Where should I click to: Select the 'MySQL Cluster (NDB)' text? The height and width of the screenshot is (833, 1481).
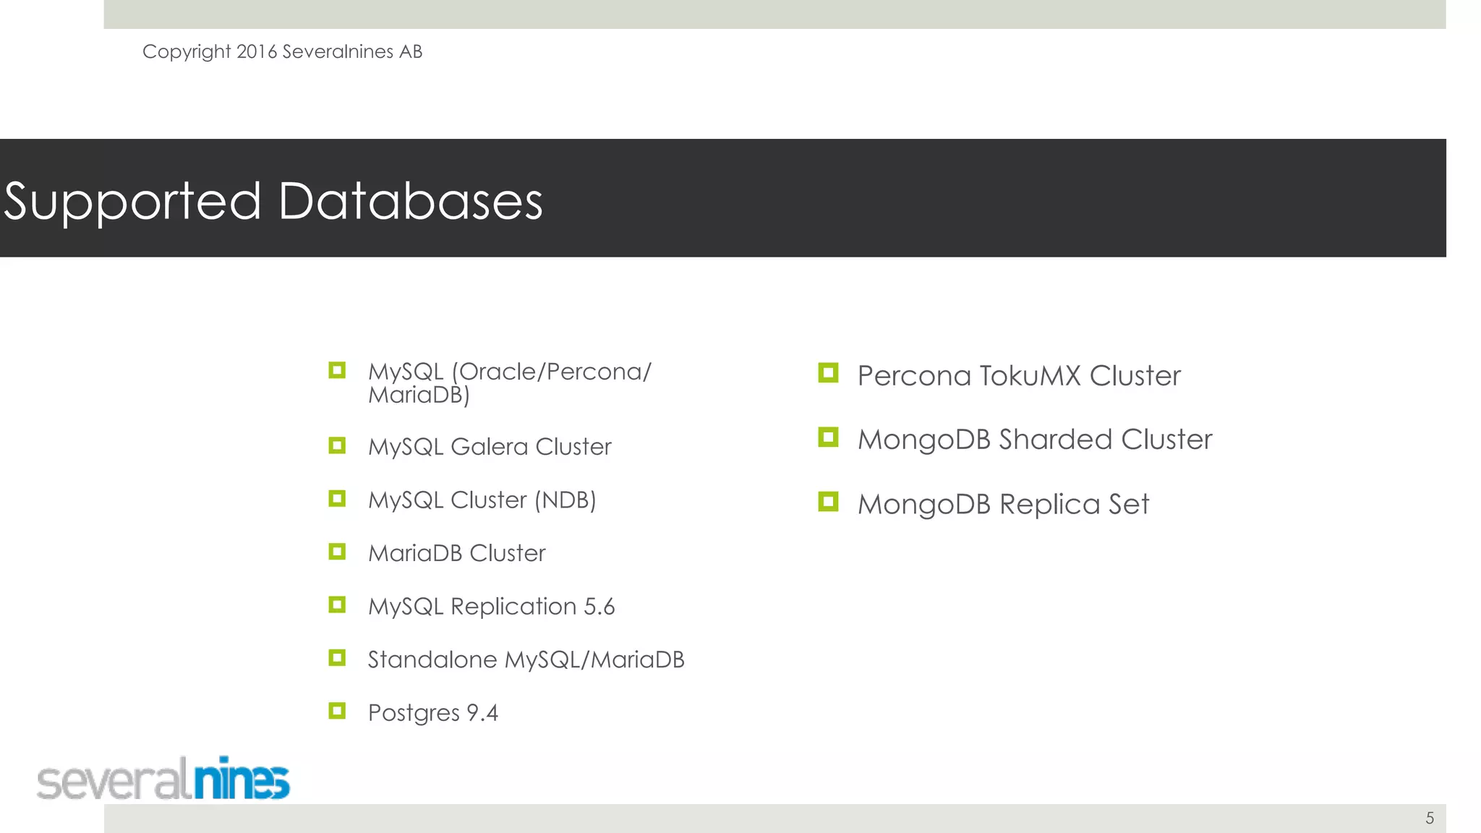click(482, 500)
